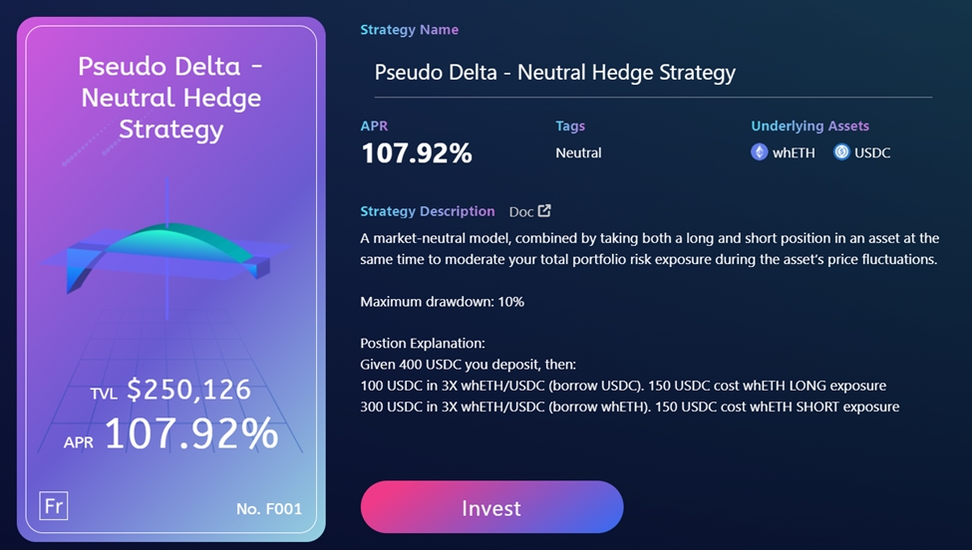Click the TVL $250,126 value on card
The width and height of the screenshot is (972, 550).
188,391
